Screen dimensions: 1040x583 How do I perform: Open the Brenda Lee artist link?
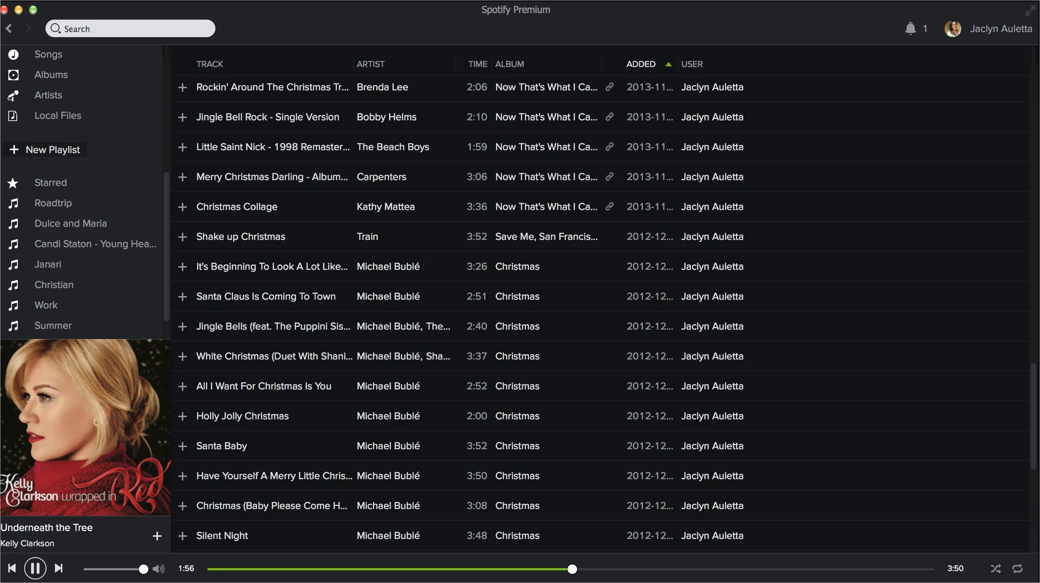pyautogui.click(x=382, y=87)
